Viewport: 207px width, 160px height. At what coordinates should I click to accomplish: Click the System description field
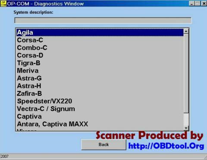(103, 20)
